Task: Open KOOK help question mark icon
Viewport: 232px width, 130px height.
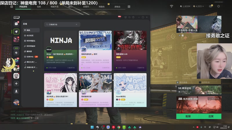Action: 133,17
